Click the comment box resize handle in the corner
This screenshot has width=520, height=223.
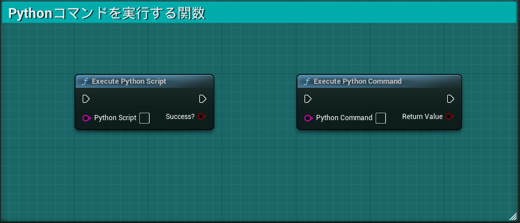tap(512, 216)
